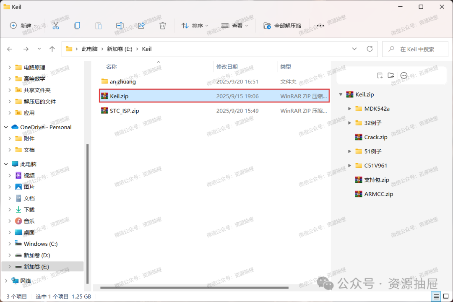Open Windows (C:) drive
The image size is (453, 302).
point(40,244)
